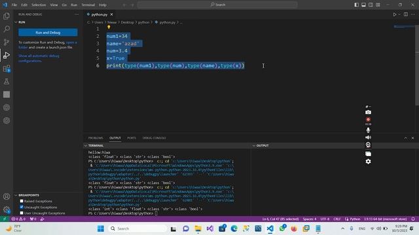Open the File menu

(x=14, y=5)
